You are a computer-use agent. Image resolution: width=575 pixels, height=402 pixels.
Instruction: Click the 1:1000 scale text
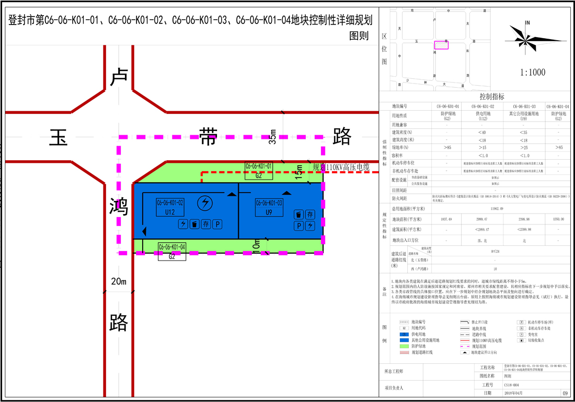[532, 73]
